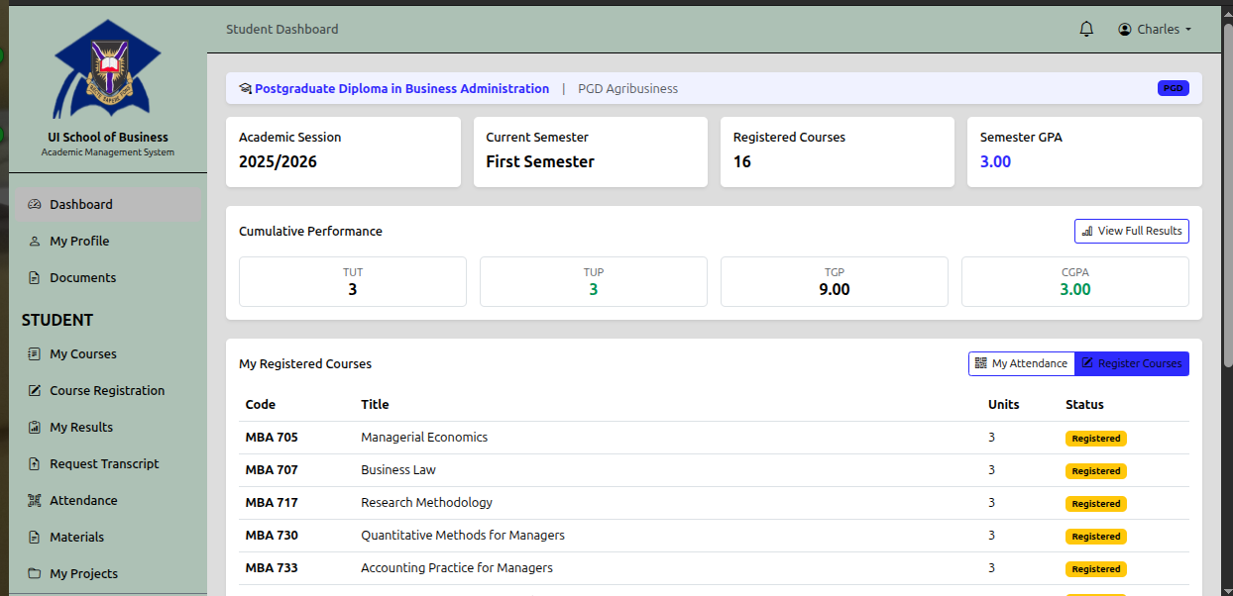The width and height of the screenshot is (1233, 596).
Task: Click the PGD programme badge
Action: 1173,88
